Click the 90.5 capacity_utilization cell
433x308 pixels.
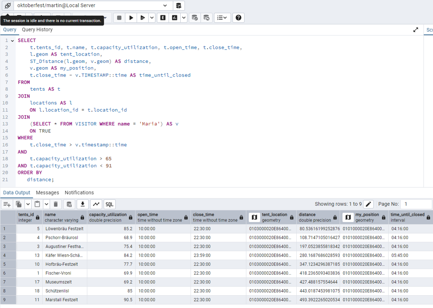pyautogui.click(x=111, y=300)
